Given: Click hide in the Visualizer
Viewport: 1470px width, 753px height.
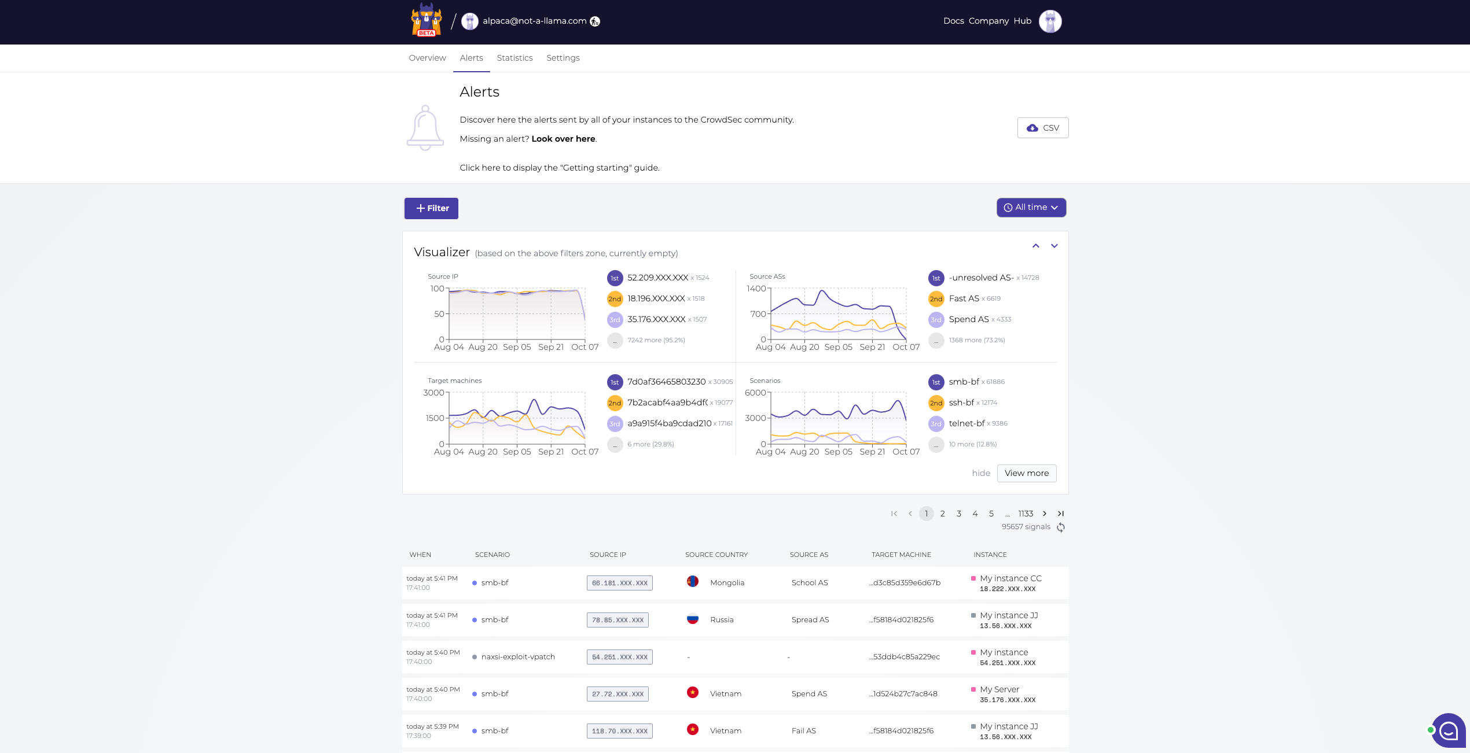Looking at the screenshot, I should click(981, 473).
